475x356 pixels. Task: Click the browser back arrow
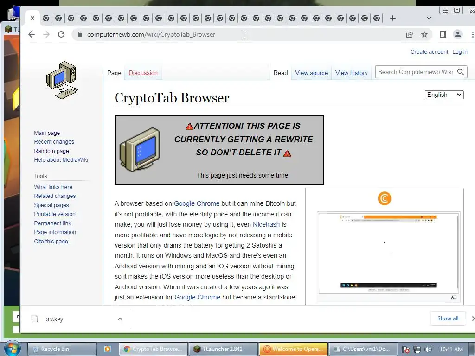(32, 34)
